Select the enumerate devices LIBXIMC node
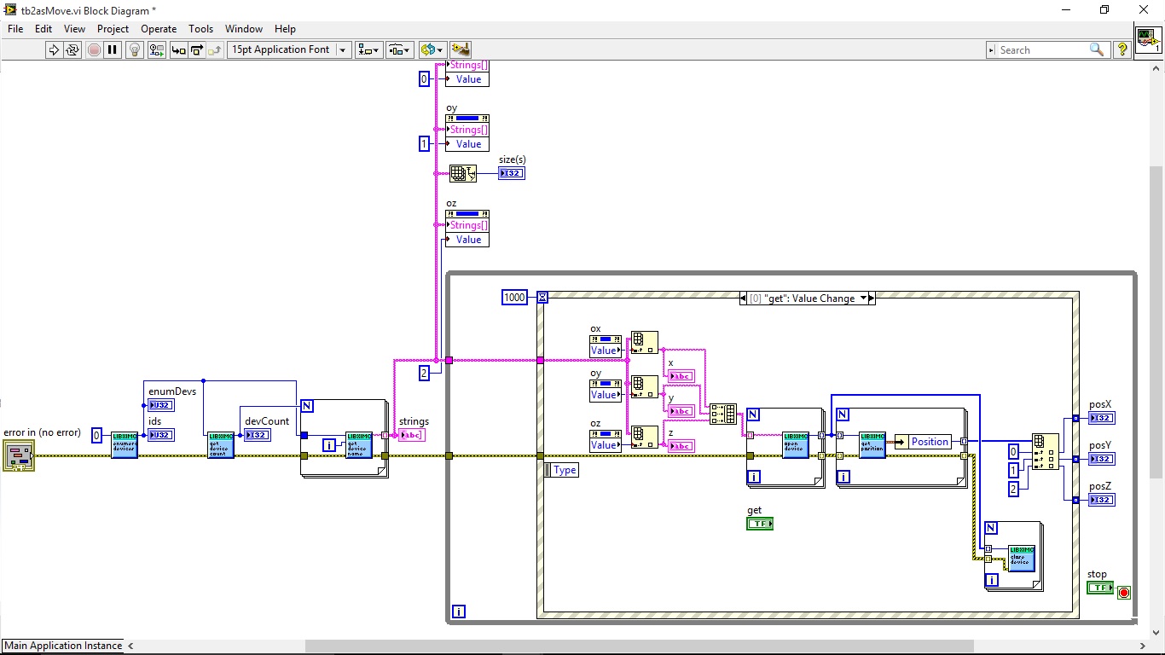1165x655 pixels. [124, 445]
